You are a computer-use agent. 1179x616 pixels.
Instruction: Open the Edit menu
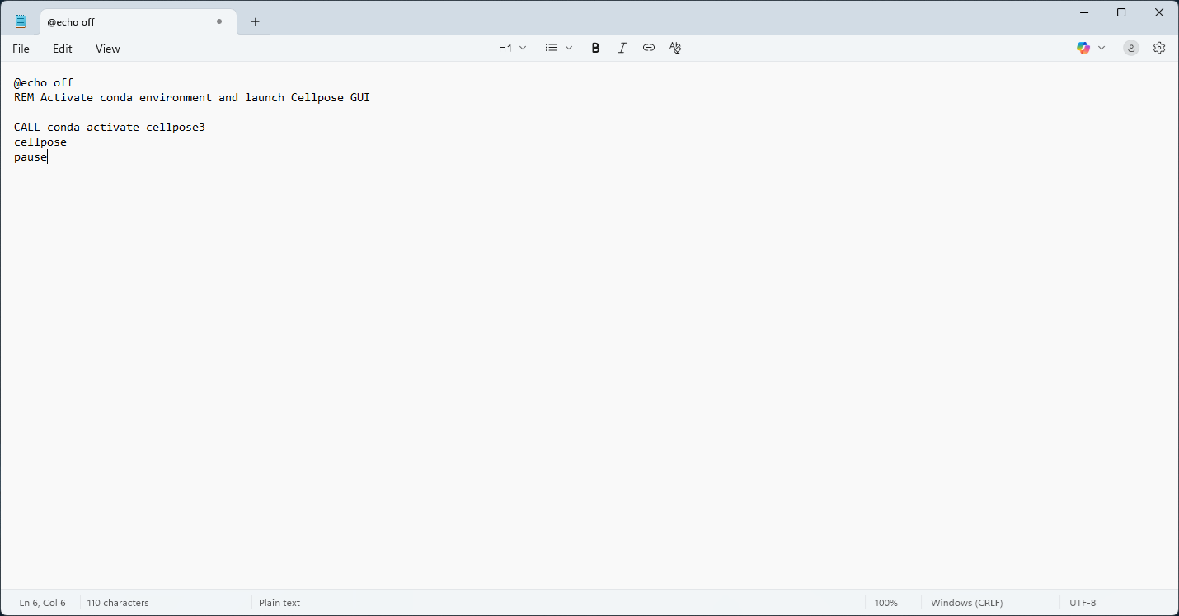point(63,49)
